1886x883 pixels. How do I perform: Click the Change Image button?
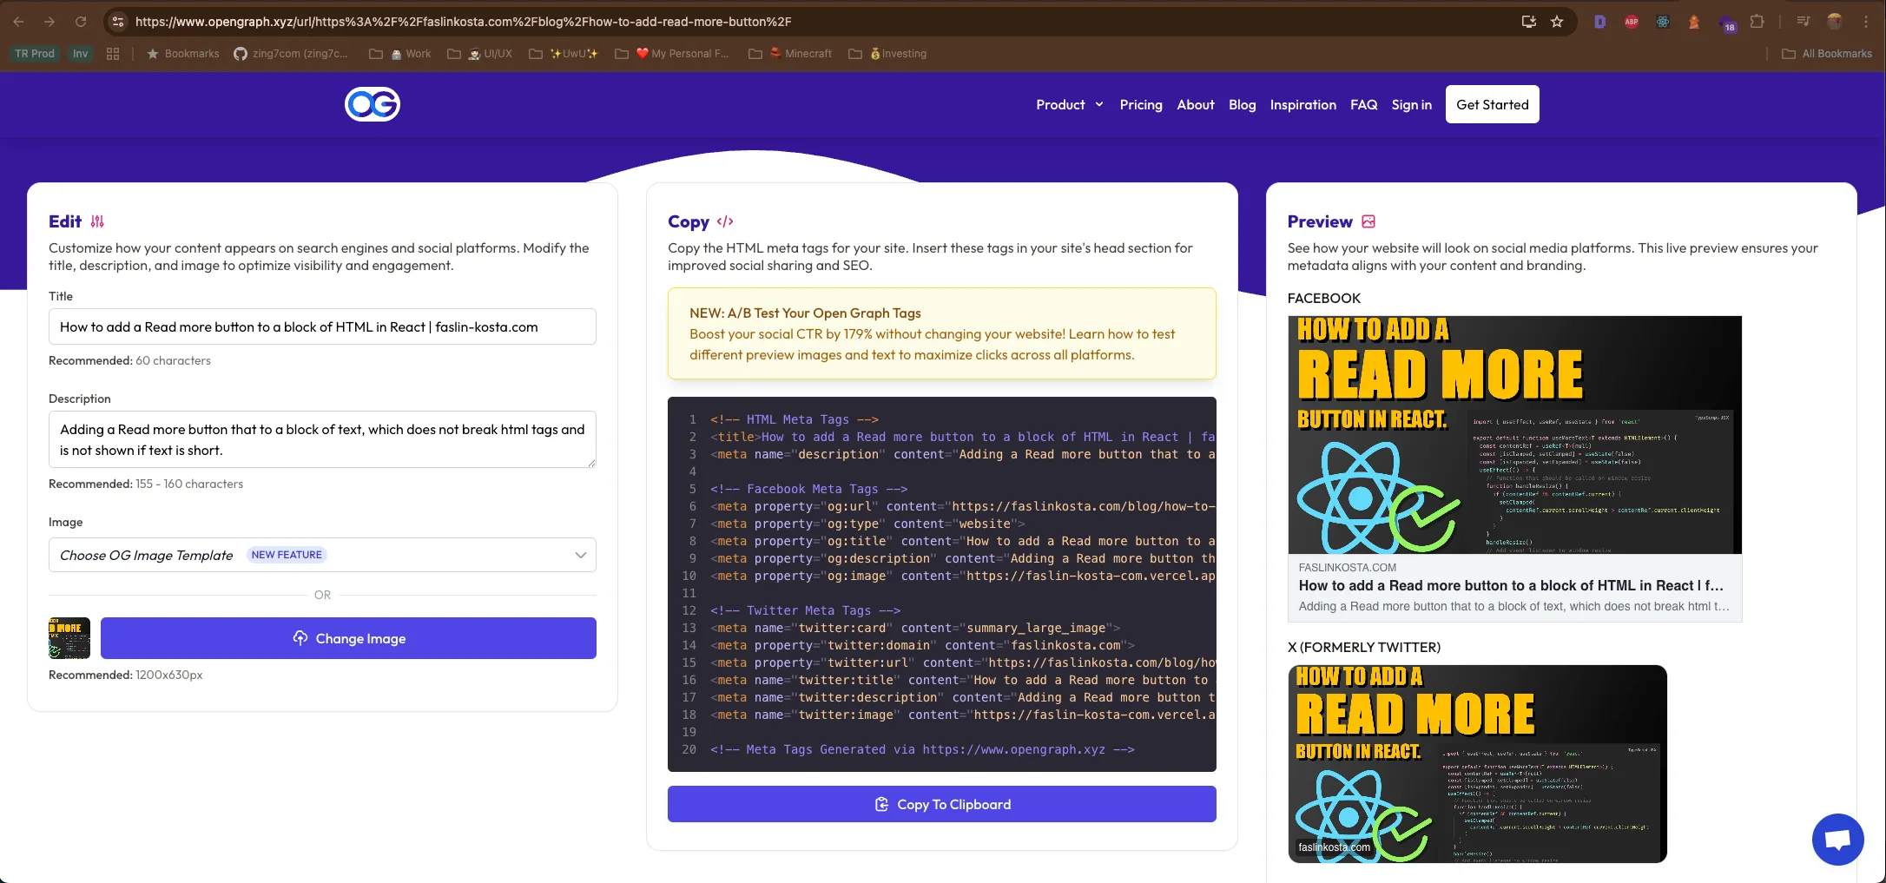348,638
